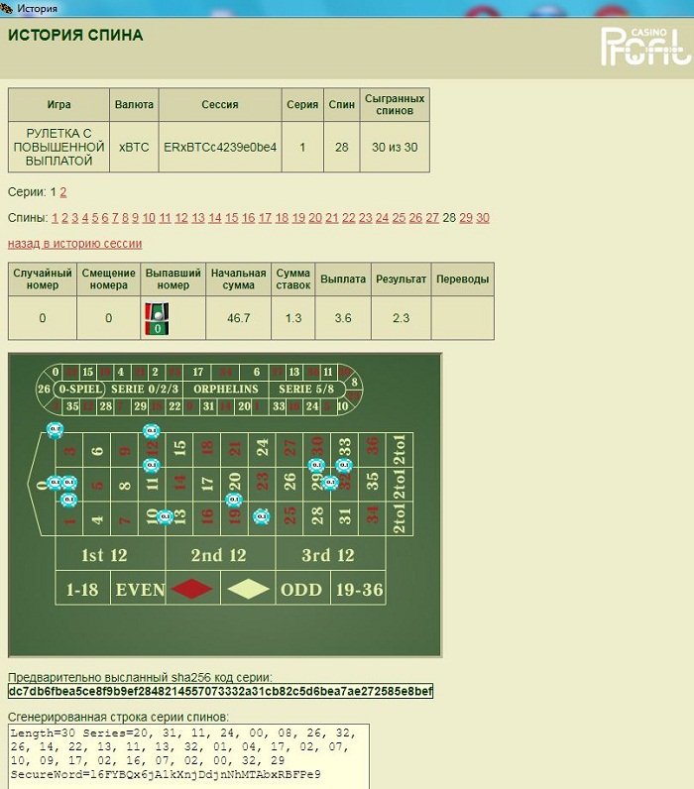Click the chip on top of number 12

coord(151,431)
